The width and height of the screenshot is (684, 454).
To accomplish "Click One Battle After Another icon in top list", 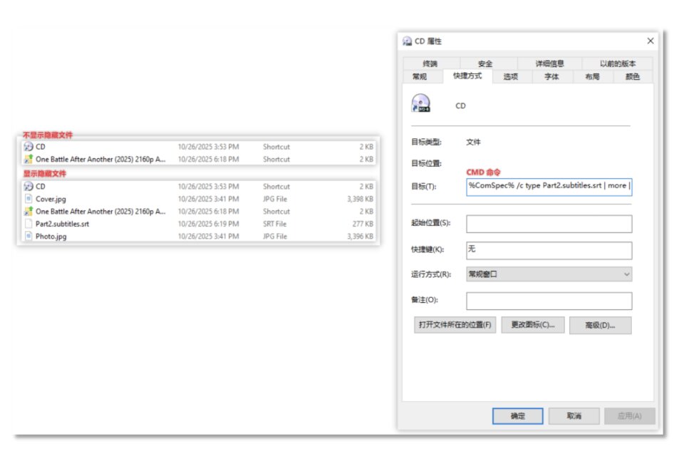I will coord(28,160).
